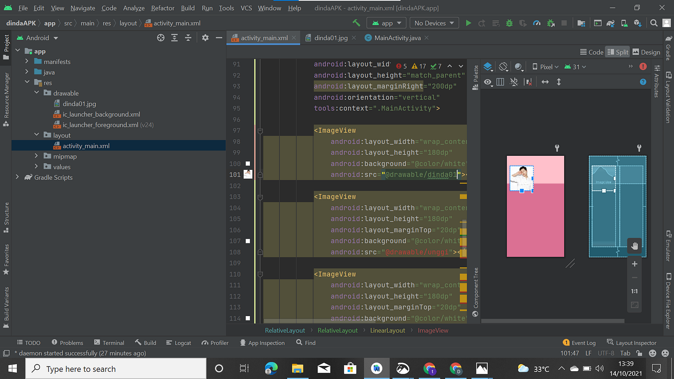Open the No Devices dropdown

coord(434,23)
